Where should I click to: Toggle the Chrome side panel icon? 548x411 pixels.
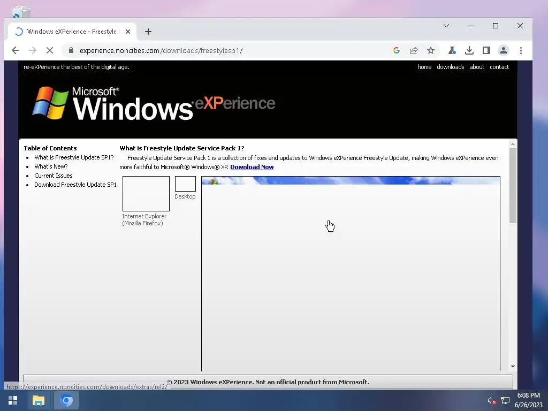pos(486,50)
